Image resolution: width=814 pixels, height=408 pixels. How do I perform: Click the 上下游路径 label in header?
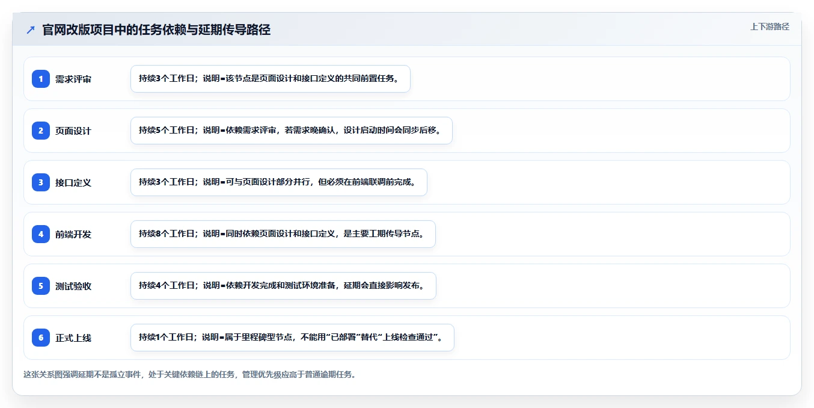pos(770,26)
